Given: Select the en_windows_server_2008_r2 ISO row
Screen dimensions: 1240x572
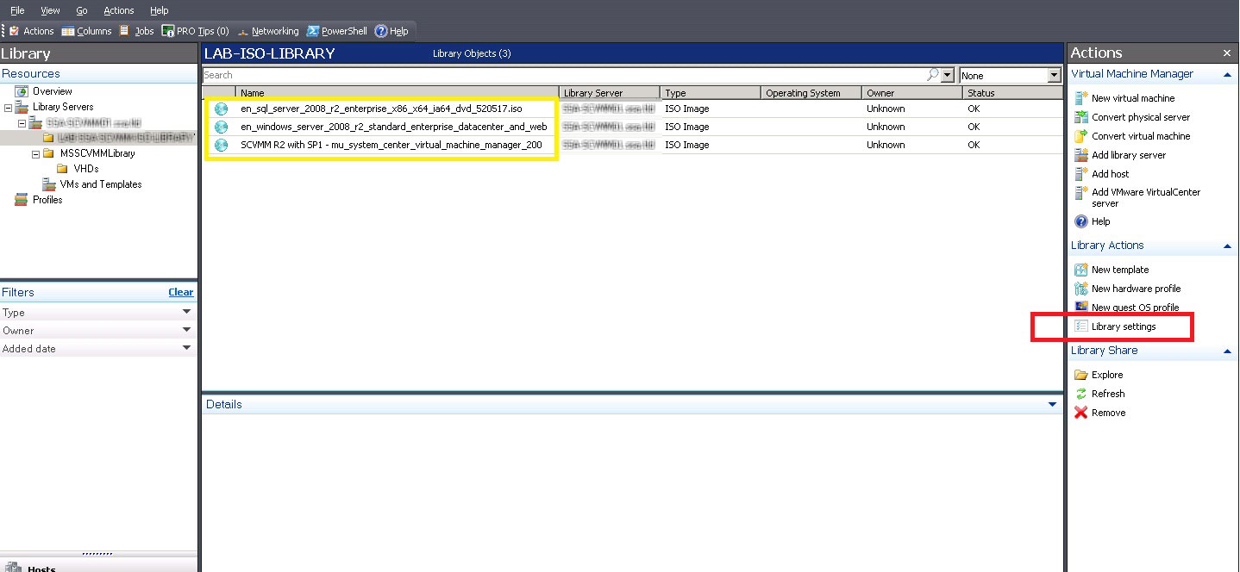Looking at the screenshot, I should (633, 127).
